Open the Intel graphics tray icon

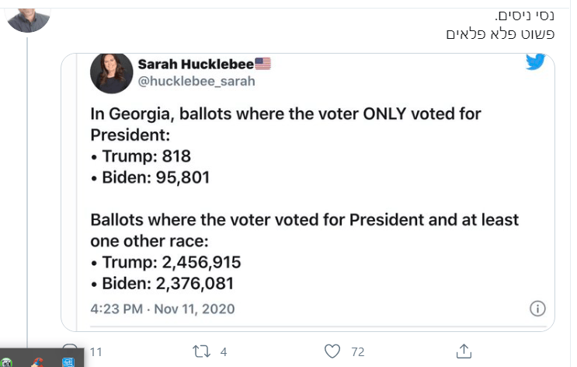[68, 362]
